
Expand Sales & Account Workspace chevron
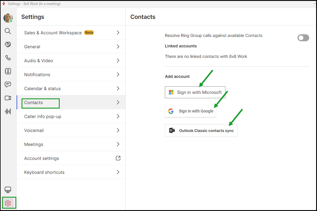click(118, 33)
